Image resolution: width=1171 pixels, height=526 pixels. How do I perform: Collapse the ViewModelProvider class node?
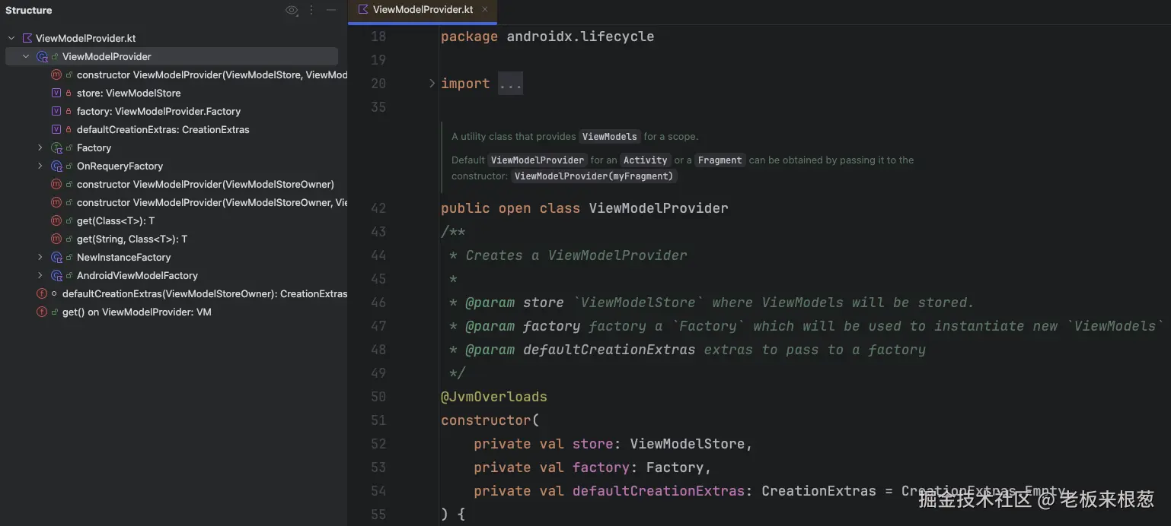[x=26, y=56]
